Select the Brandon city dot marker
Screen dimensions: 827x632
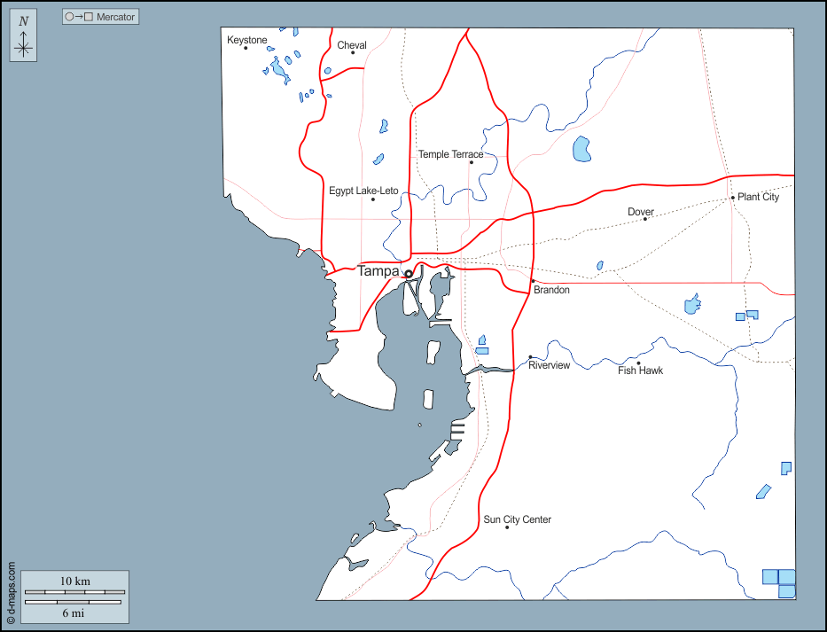pos(533,281)
